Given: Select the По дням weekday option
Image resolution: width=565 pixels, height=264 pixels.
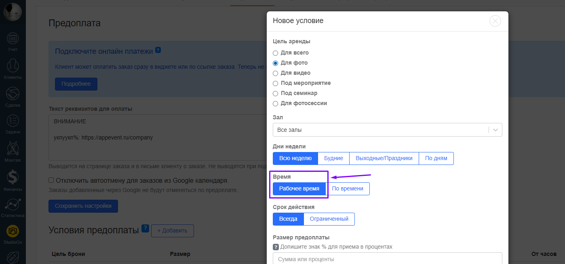Looking at the screenshot, I should [x=436, y=158].
